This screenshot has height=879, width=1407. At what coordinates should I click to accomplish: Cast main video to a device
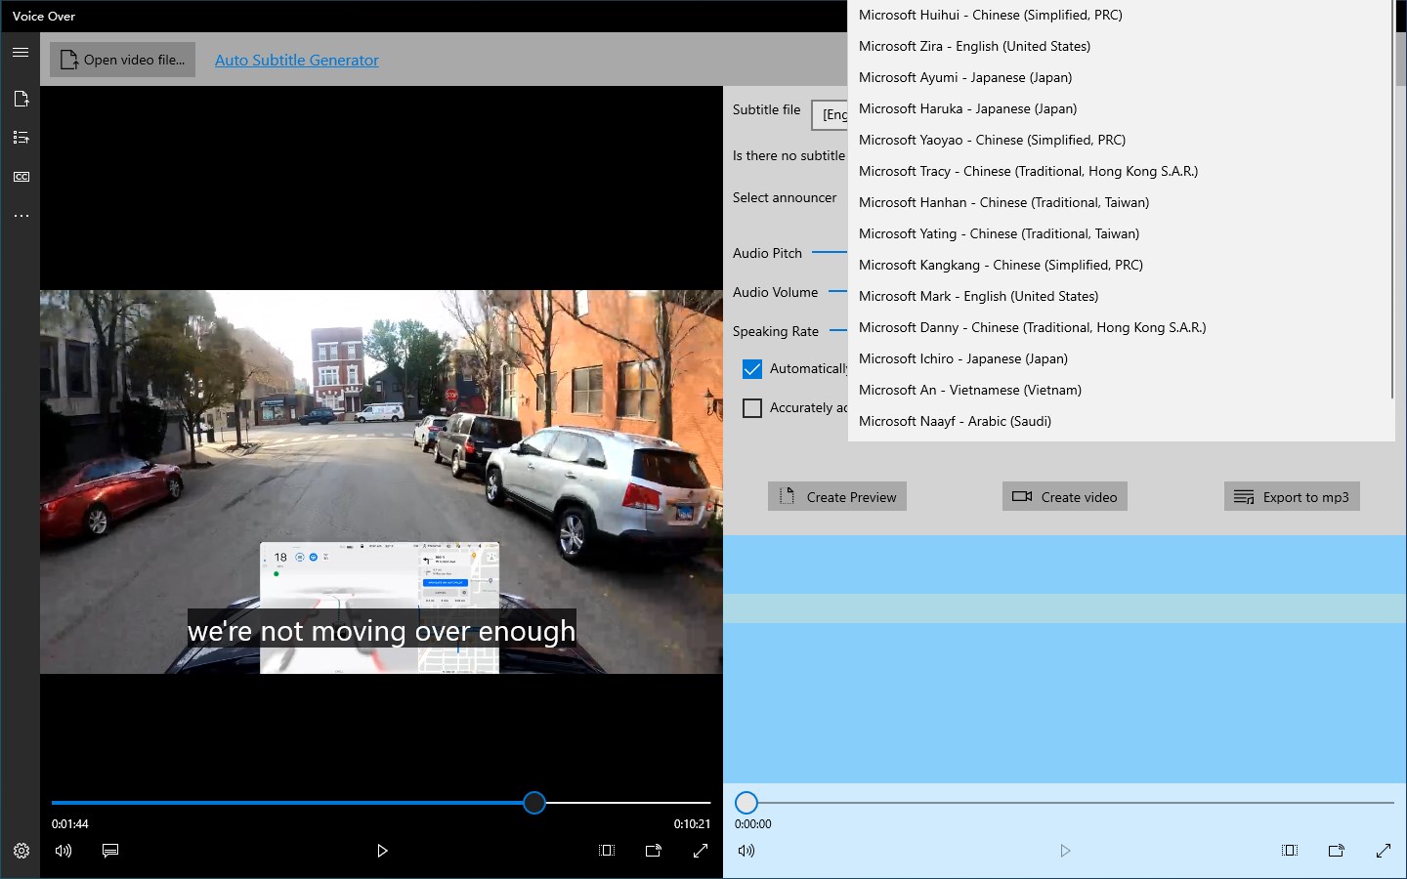point(654,851)
